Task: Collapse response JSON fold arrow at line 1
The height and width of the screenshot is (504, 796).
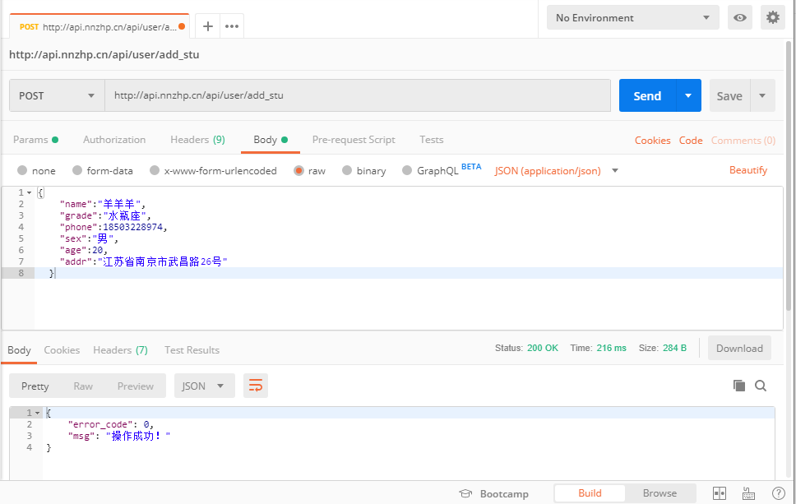Action: [38, 413]
